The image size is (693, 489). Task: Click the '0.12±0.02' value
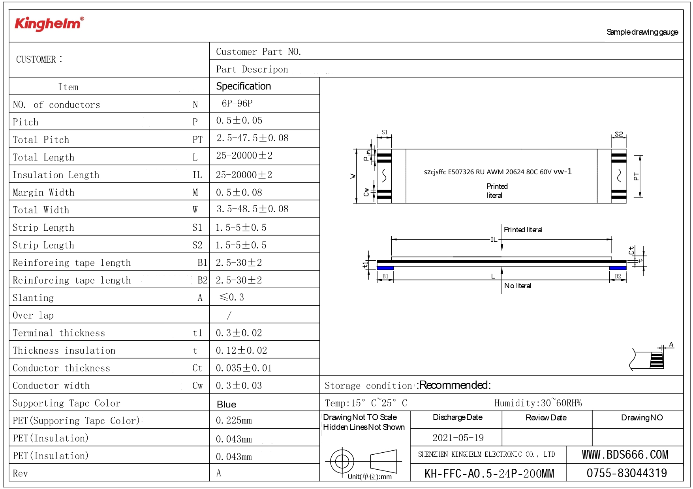click(x=242, y=351)
